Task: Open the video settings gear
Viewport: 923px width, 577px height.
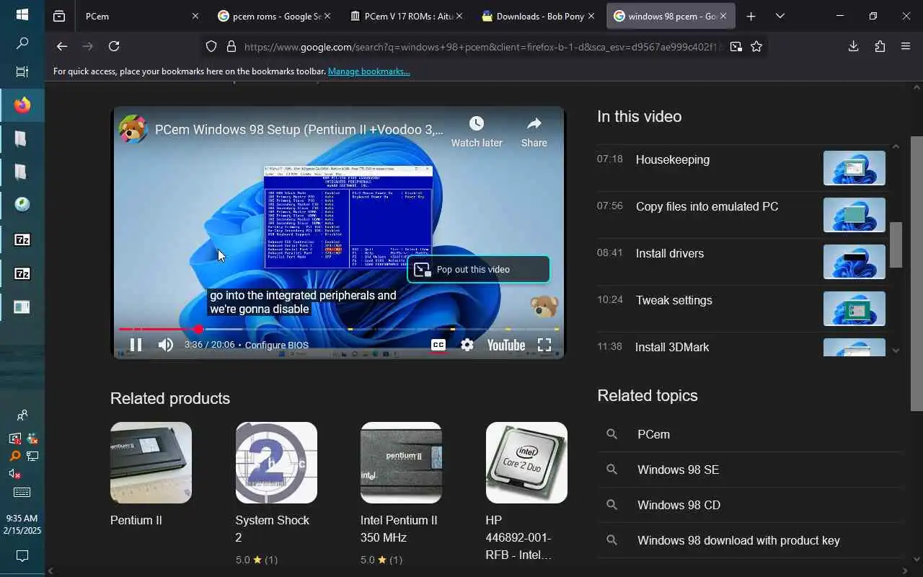Action: (x=467, y=345)
